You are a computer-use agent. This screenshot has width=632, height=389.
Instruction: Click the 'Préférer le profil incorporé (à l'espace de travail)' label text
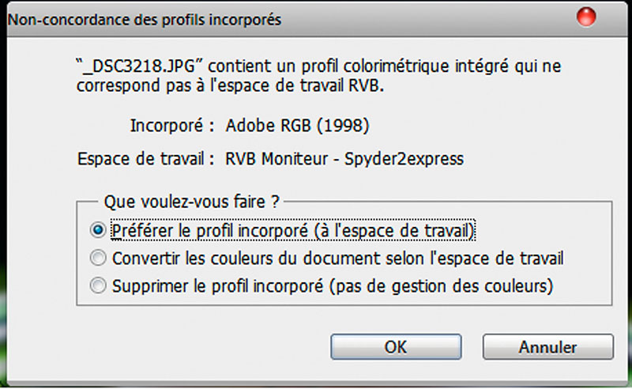[293, 231]
